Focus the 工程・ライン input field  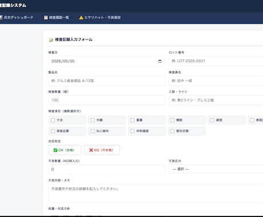click(216, 101)
